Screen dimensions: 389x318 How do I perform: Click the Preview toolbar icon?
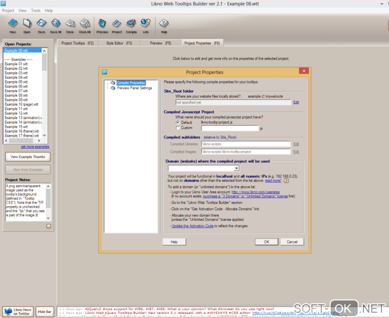tap(102, 26)
